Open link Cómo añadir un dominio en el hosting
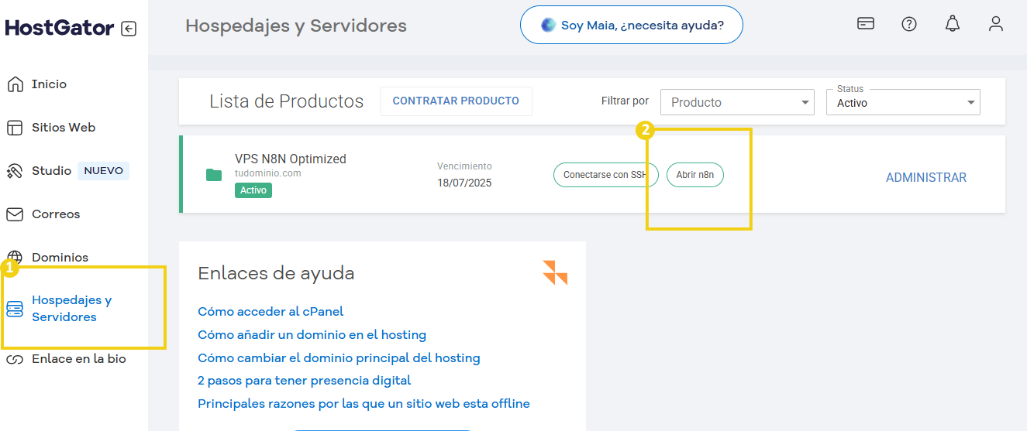This screenshot has width=1027, height=431. (312, 335)
